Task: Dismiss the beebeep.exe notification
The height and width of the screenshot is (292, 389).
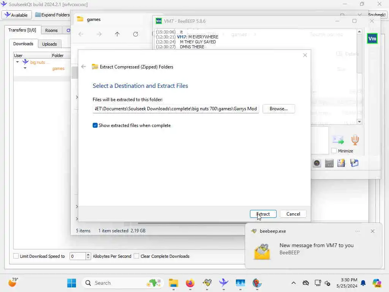Action: pos(373,231)
